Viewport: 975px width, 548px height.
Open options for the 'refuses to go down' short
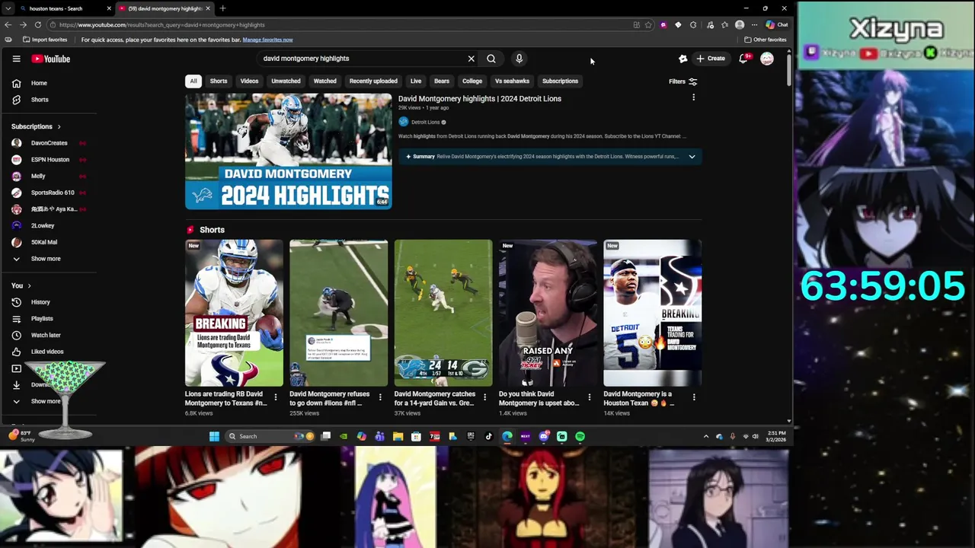click(x=380, y=397)
